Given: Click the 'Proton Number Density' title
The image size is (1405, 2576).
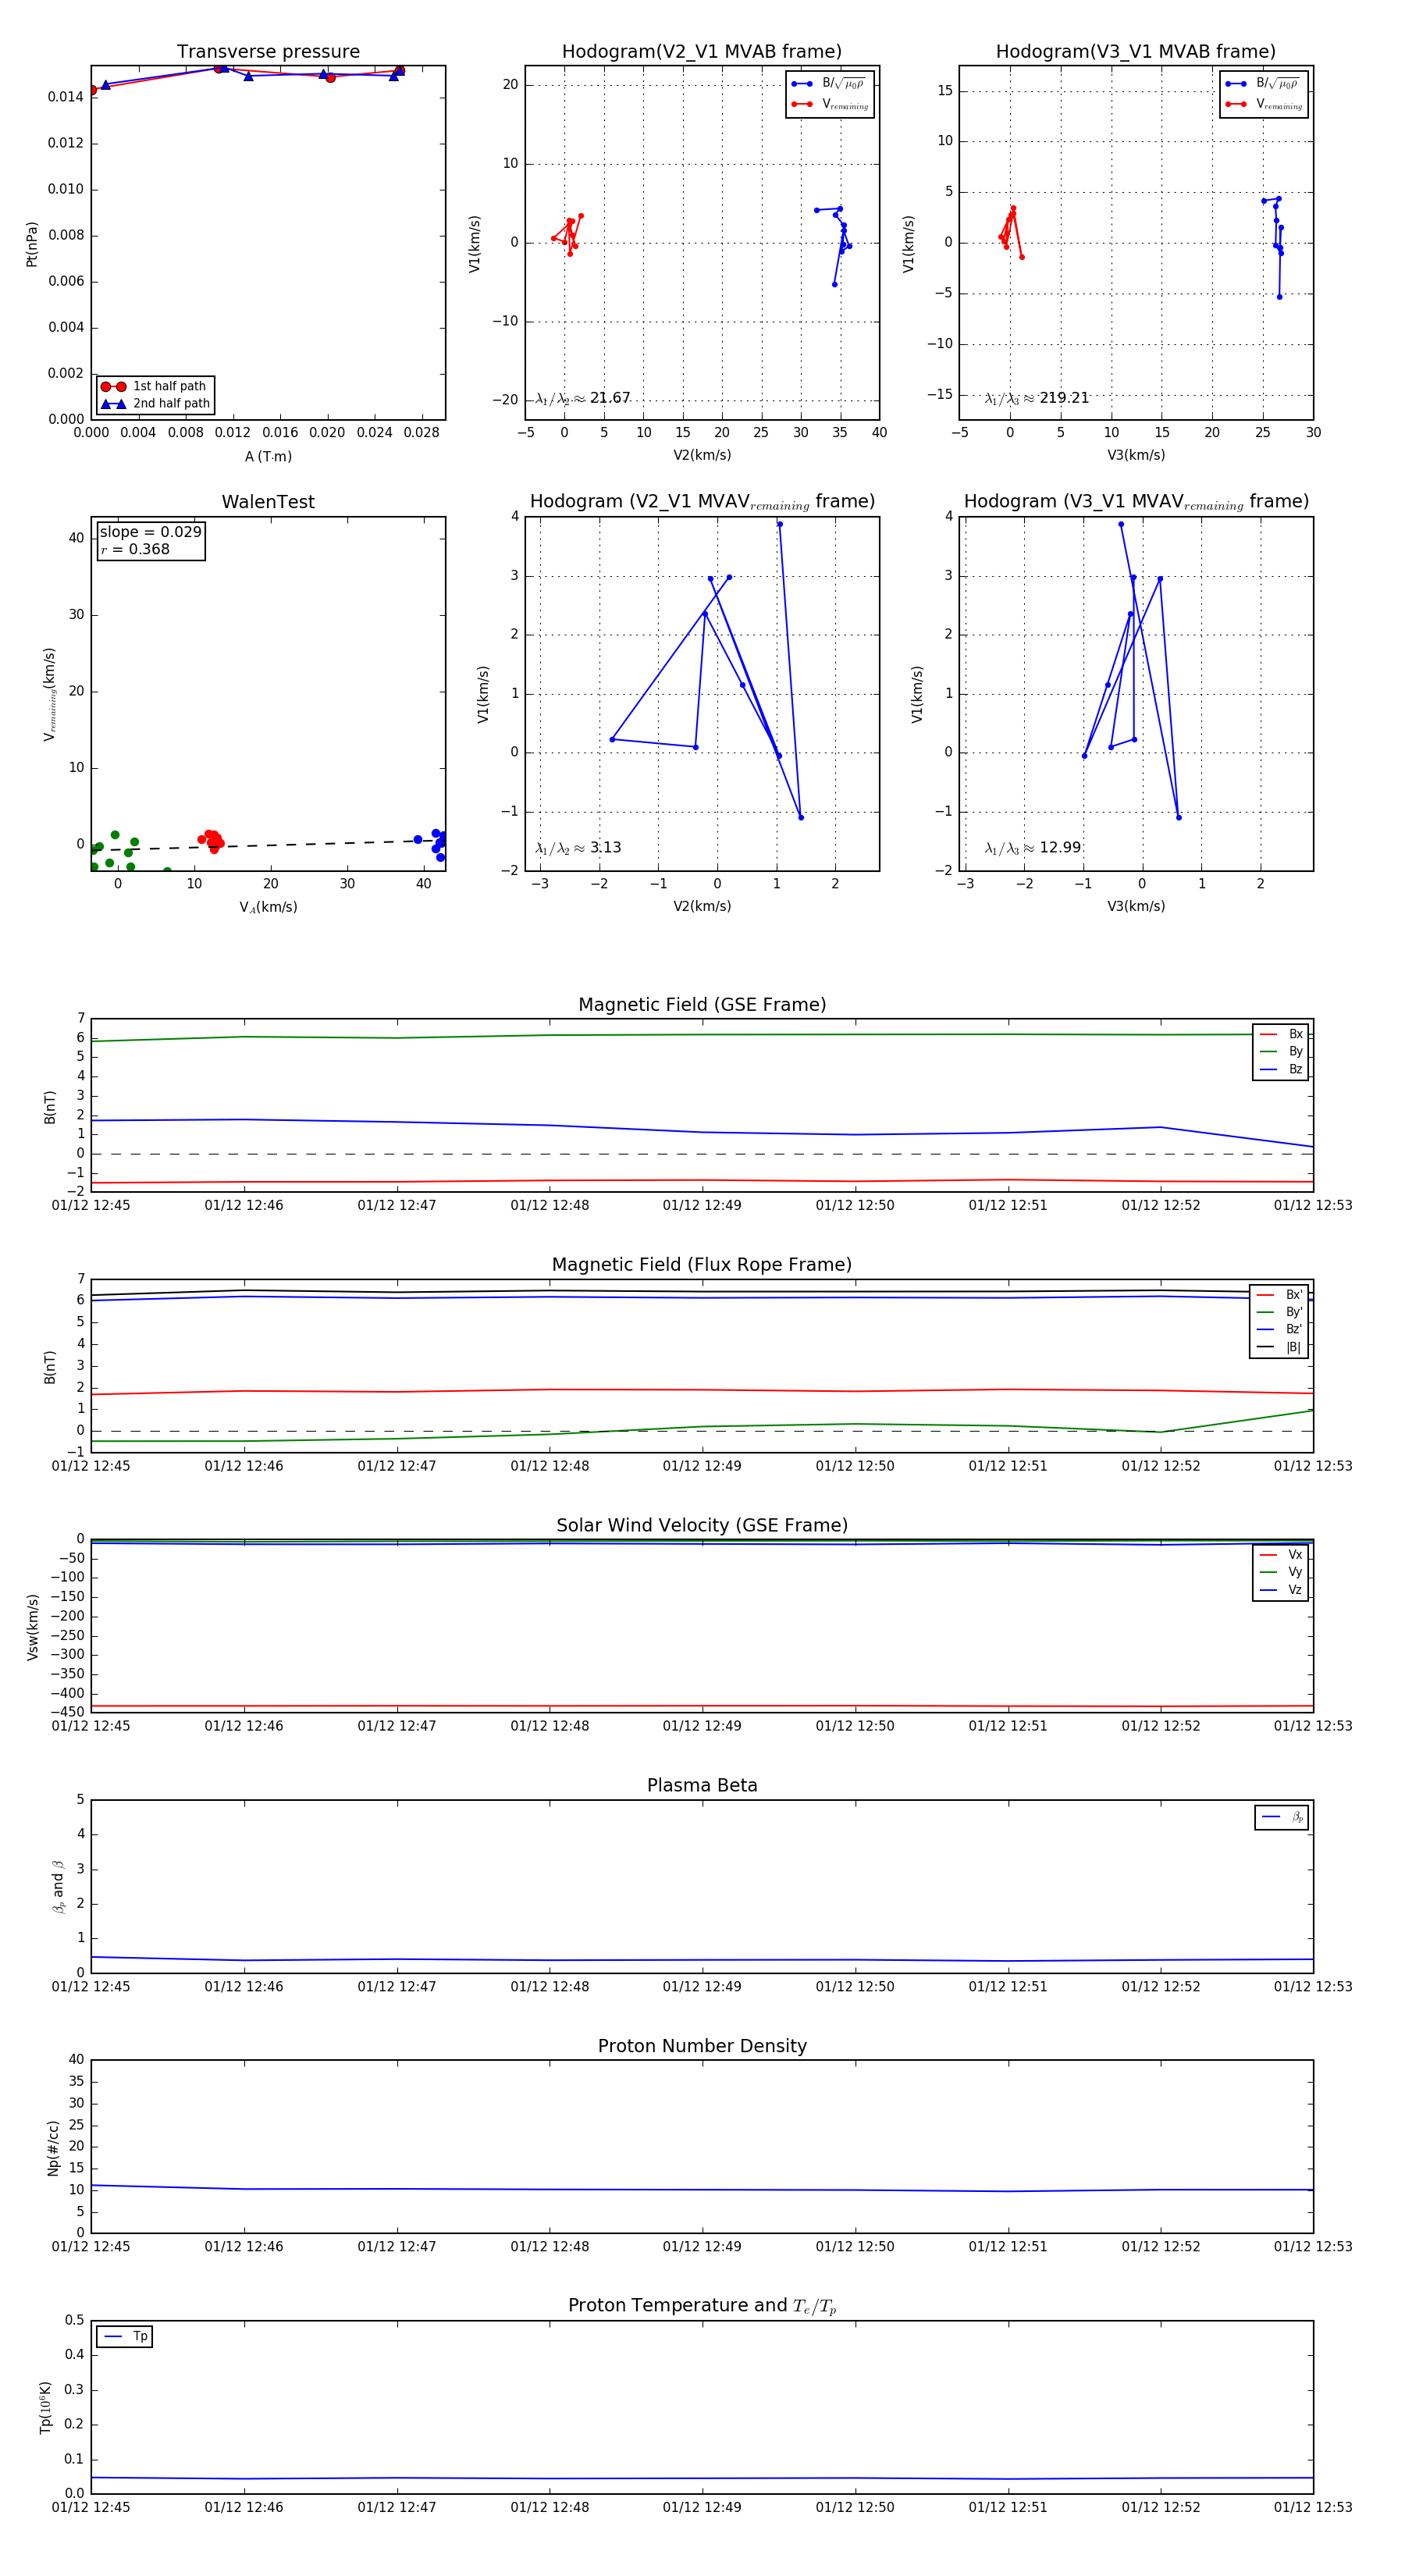Looking at the screenshot, I should (702, 2046).
